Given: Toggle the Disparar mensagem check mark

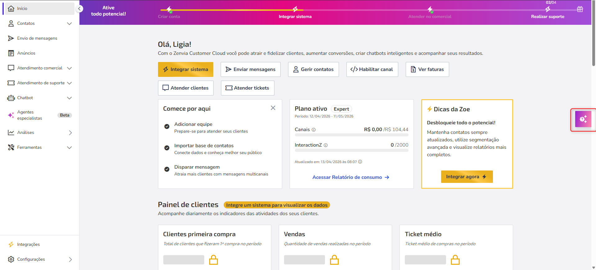Looking at the screenshot, I should pos(167,169).
